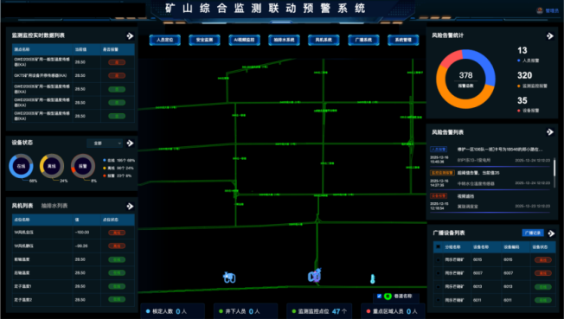Click the 核定人数 counter at bottom
The height and width of the screenshot is (319, 564).
173,311
